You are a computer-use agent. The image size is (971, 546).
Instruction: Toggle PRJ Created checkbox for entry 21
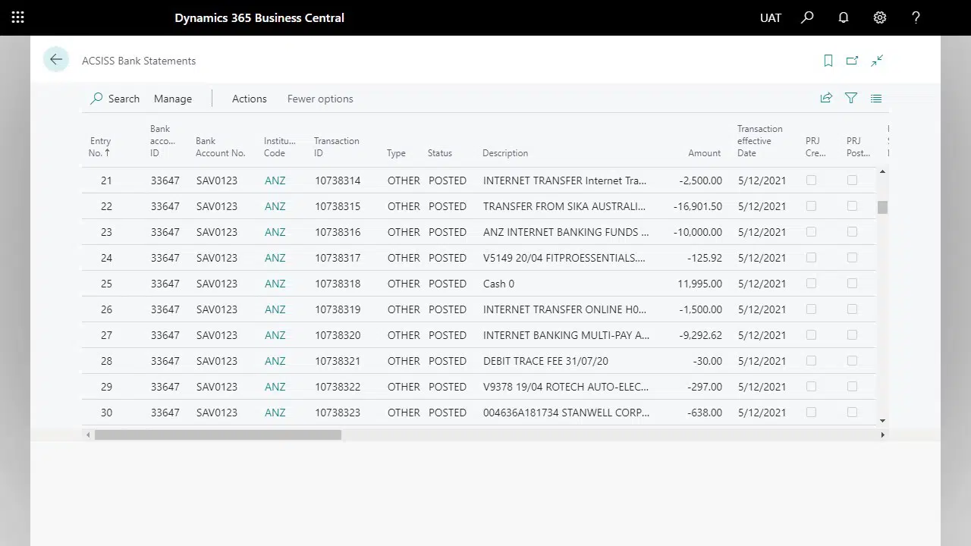pyautogui.click(x=811, y=180)
